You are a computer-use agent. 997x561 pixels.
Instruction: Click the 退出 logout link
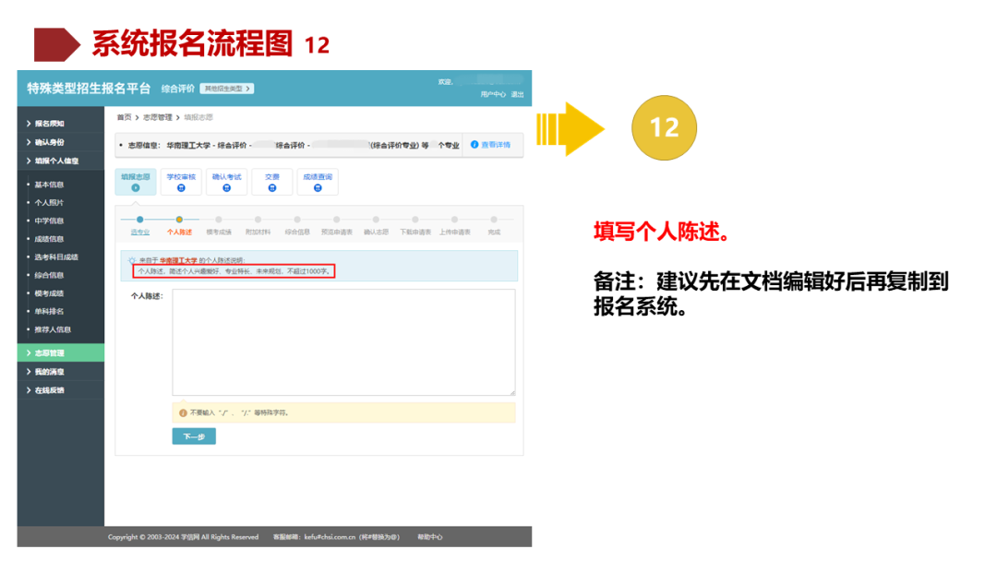[517, 94]
